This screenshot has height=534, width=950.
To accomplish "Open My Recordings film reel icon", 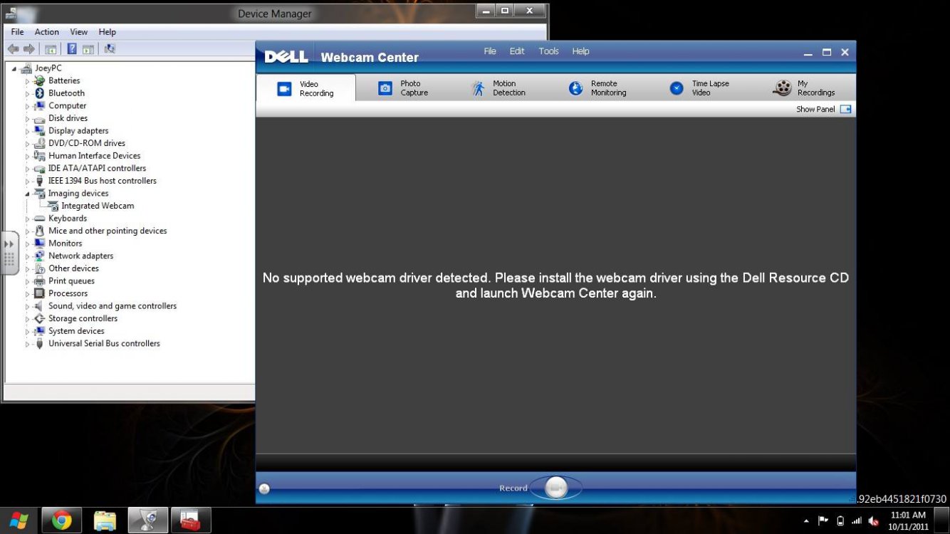I will [783, 88].
